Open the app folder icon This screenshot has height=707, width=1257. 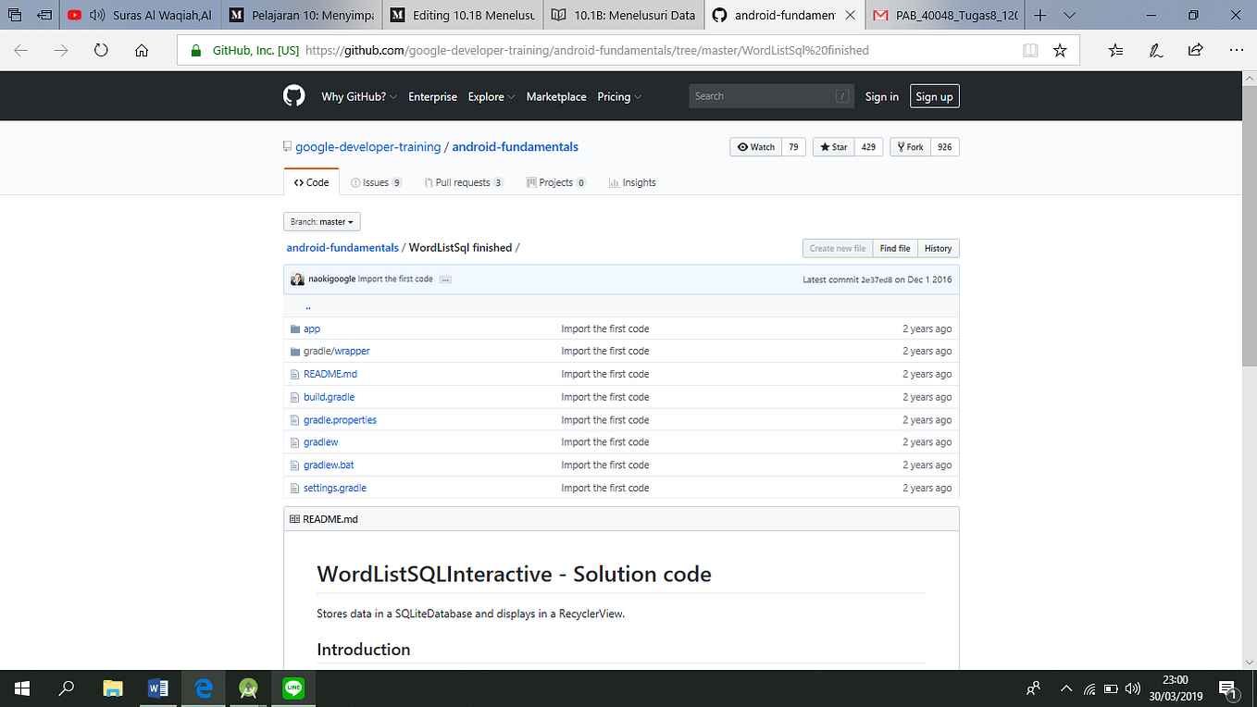[295, 328]
